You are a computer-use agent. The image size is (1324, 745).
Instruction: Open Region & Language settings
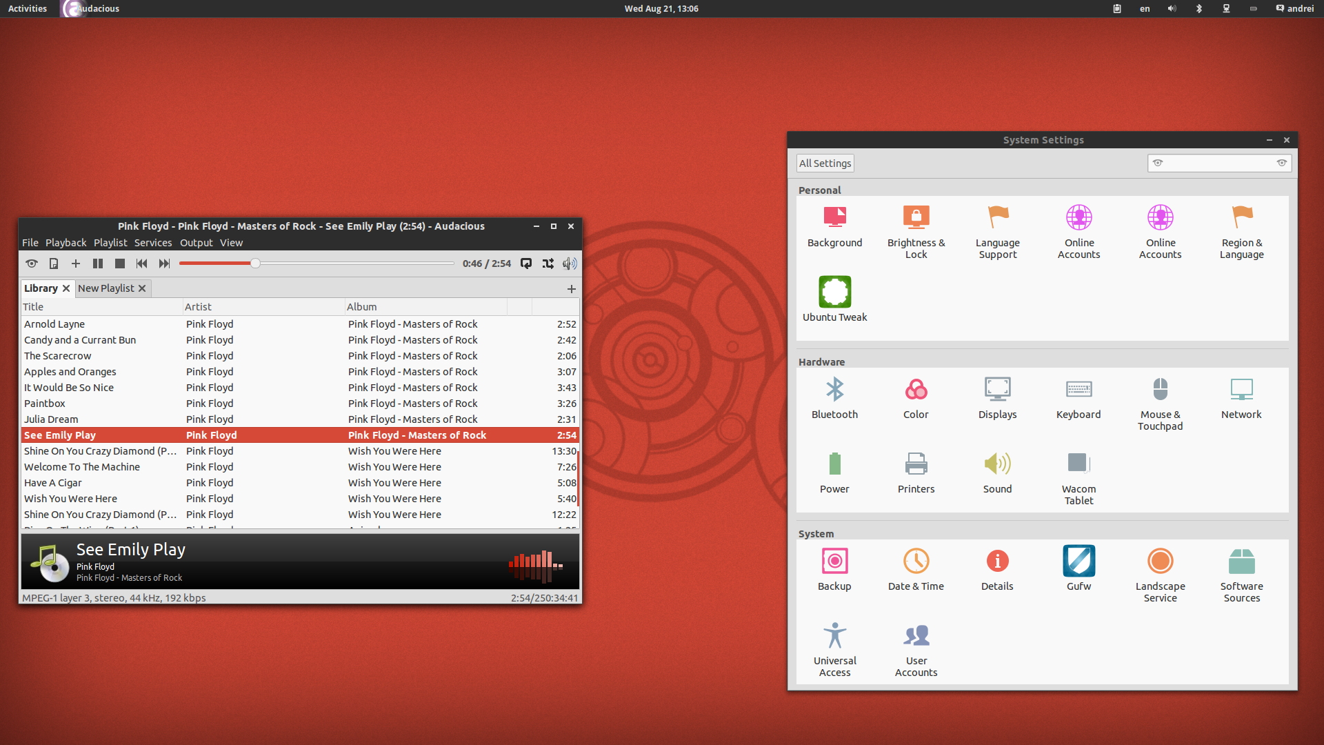pyautogui.click(x=1242, y=232)
